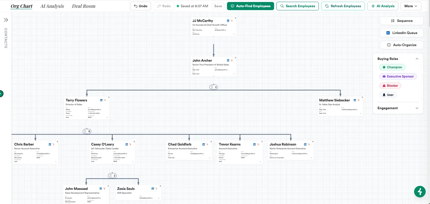Click Refresh Employees button

point(343,6)
